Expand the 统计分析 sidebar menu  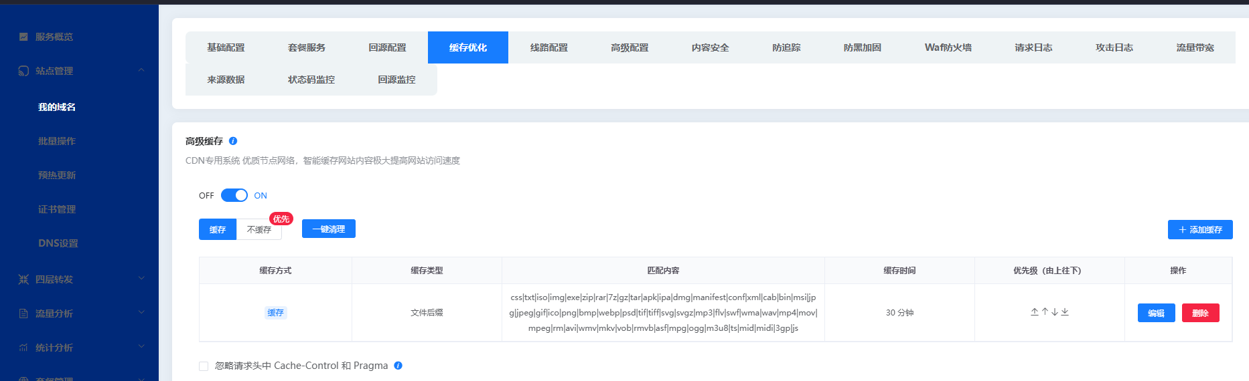coord(141,347)
